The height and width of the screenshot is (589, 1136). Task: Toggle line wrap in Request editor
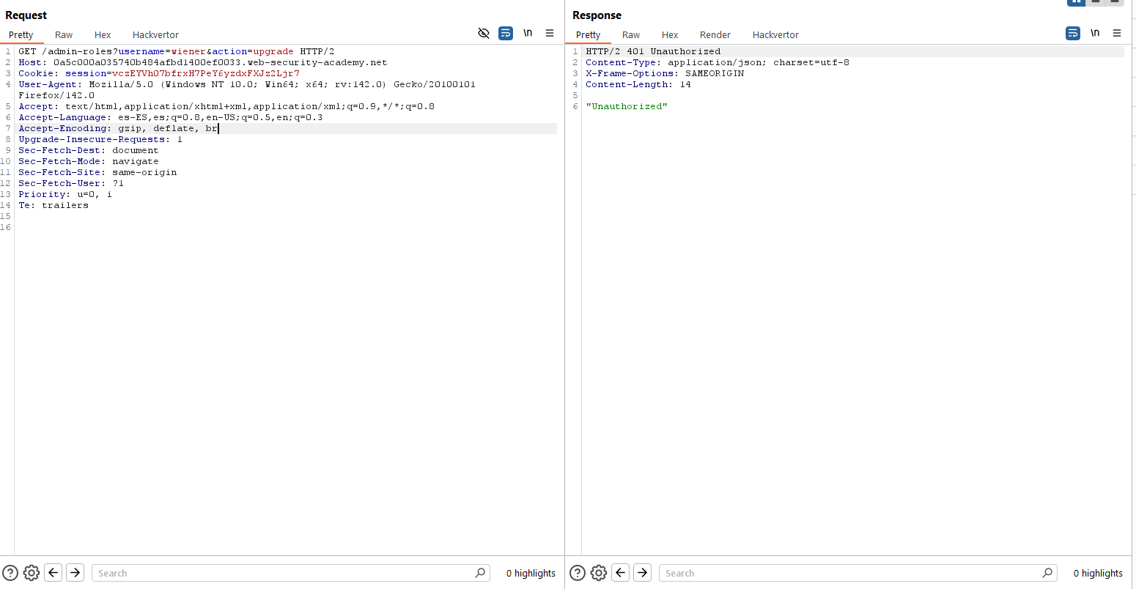click(506, 34)
